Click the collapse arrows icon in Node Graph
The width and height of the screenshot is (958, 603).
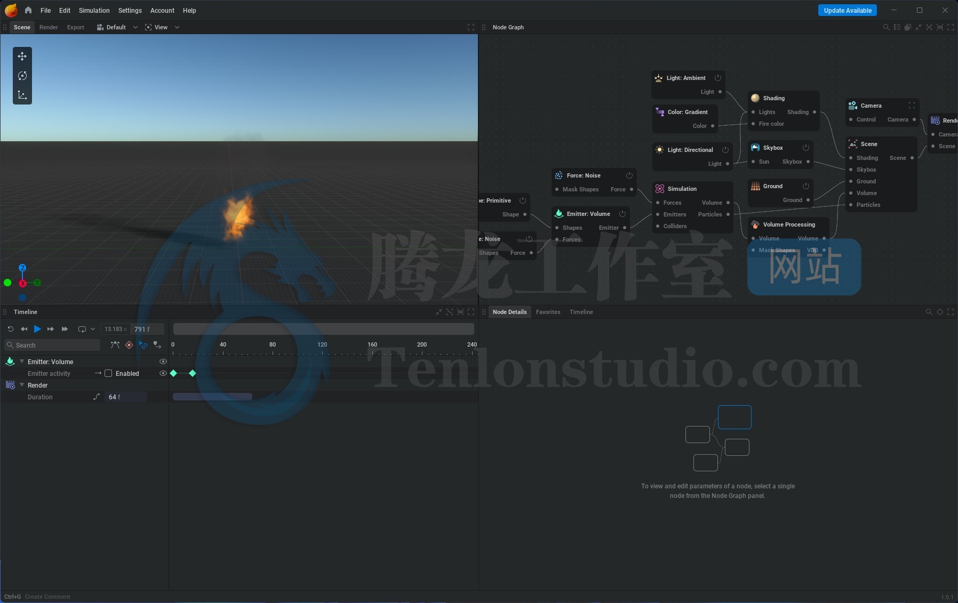(x=919, y=27)
